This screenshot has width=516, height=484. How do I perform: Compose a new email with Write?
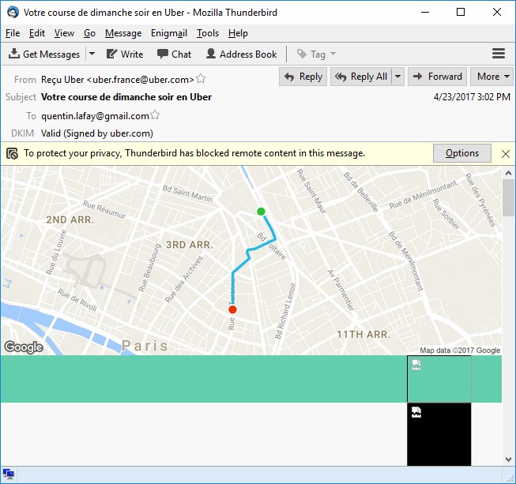click(x=125, y=54)
